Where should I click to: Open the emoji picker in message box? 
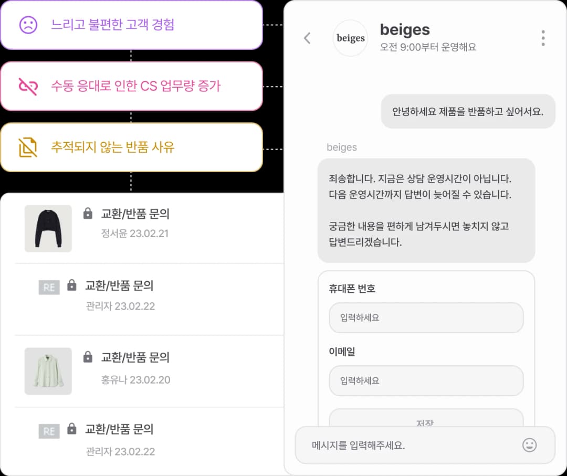530,445
